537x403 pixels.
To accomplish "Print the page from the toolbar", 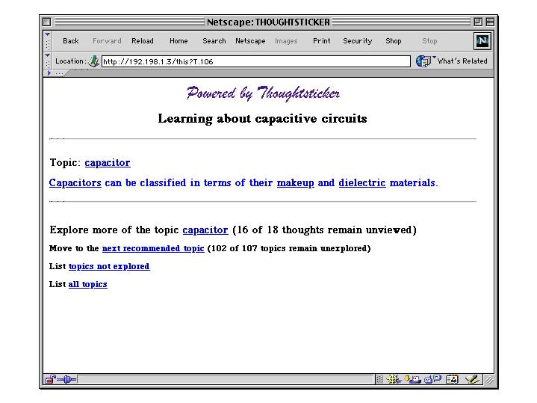I will (x=322, y=41).
